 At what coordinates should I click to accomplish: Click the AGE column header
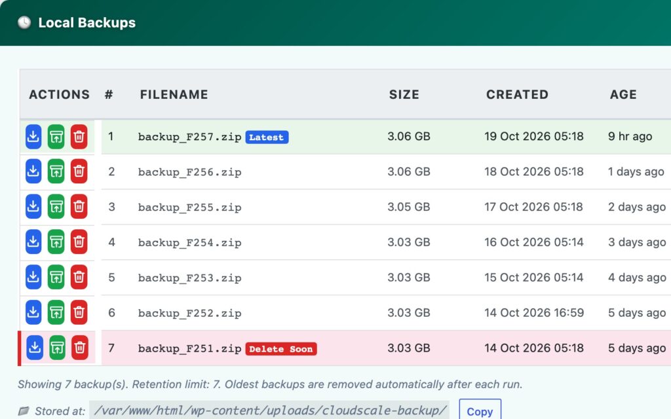pyautogui.click(x=623, y=94)
